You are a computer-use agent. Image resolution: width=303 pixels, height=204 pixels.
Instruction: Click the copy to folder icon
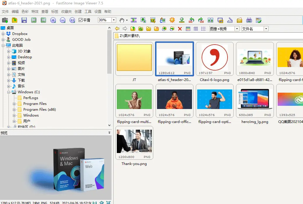click(x=164, y=29)
